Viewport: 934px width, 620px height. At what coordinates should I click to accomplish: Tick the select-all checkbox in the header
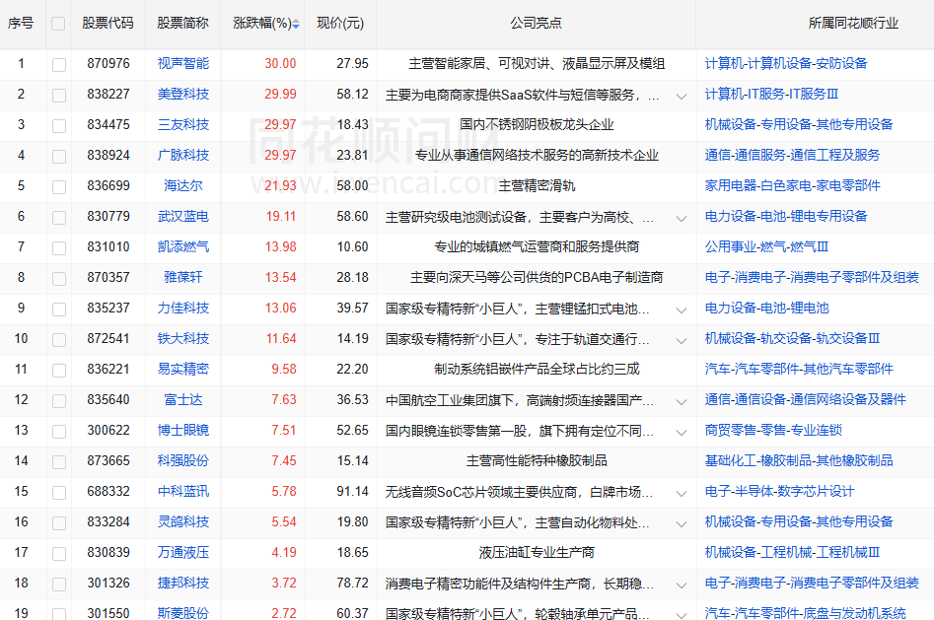(58, 24)
